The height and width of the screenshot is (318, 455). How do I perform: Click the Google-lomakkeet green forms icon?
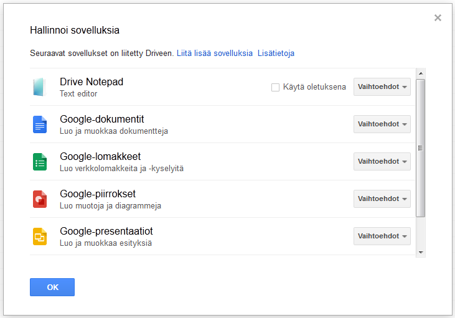40,162
